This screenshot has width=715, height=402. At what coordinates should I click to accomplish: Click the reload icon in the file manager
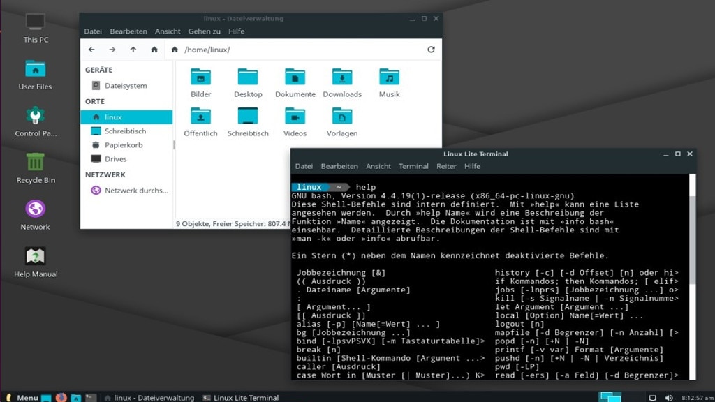[x=431, y=50]
